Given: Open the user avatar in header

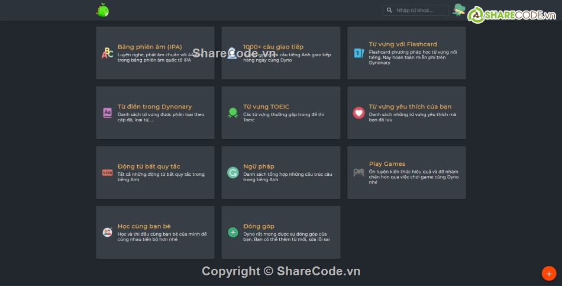Looking at the screenshot, I should tap(458, 10).
